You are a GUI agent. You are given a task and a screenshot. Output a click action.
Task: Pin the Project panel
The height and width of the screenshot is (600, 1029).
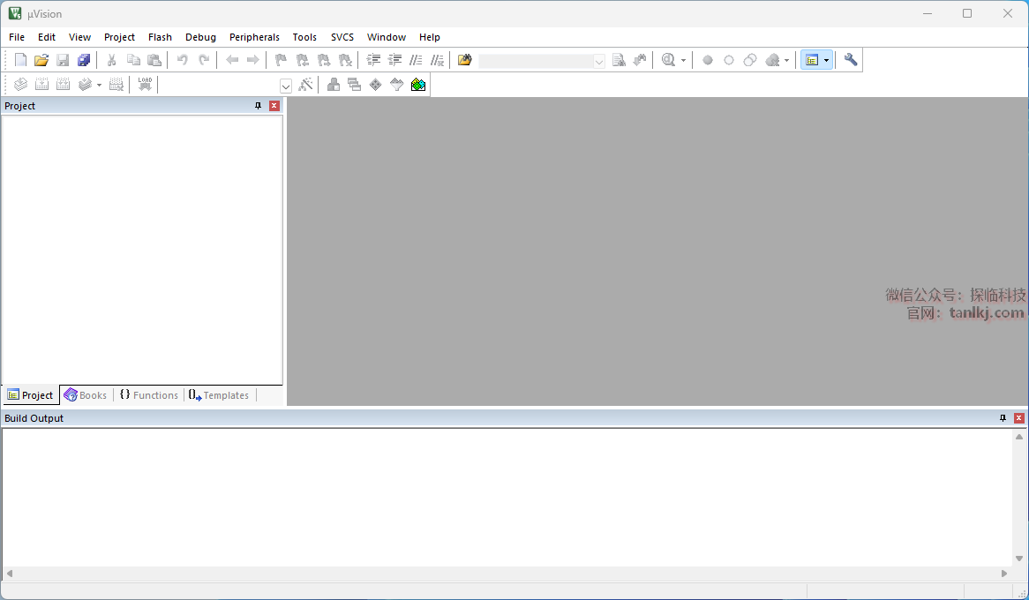[259, 106]
